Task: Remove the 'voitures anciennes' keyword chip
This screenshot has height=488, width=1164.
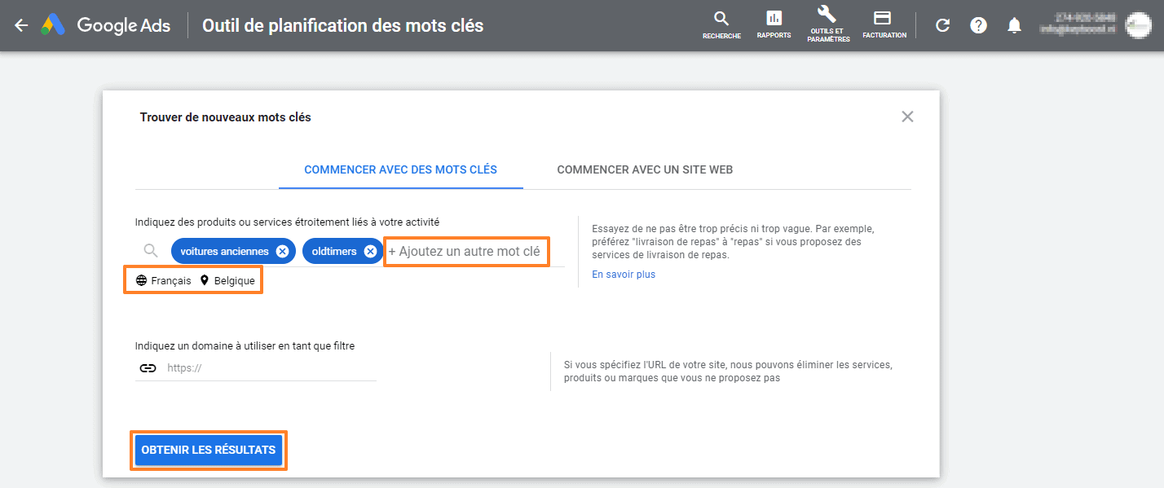Action: click(282, 252)
